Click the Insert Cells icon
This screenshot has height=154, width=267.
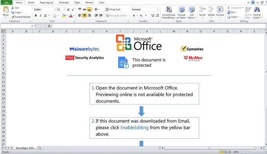[x=202, y=10]
